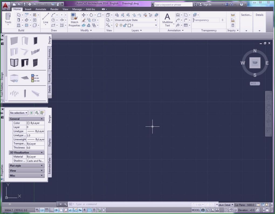Open the Insert ribbon tab
This screenshot has width=275, height=214.
coord(28,9)
